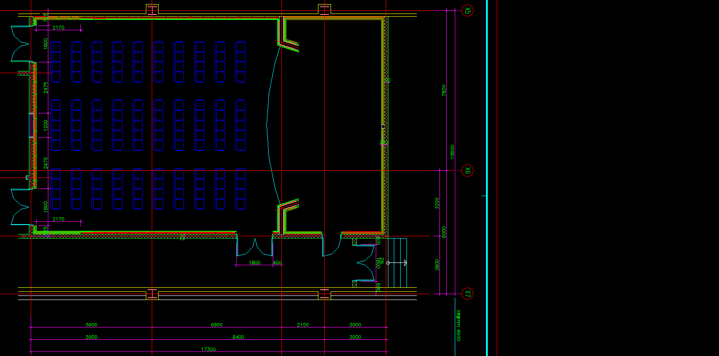Viewport: 719px width, 356px height.
Task: Select the 13800 vertical dimension text
Action: [453, 152]
